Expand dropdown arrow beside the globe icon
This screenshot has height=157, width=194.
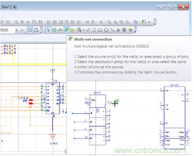149,22
